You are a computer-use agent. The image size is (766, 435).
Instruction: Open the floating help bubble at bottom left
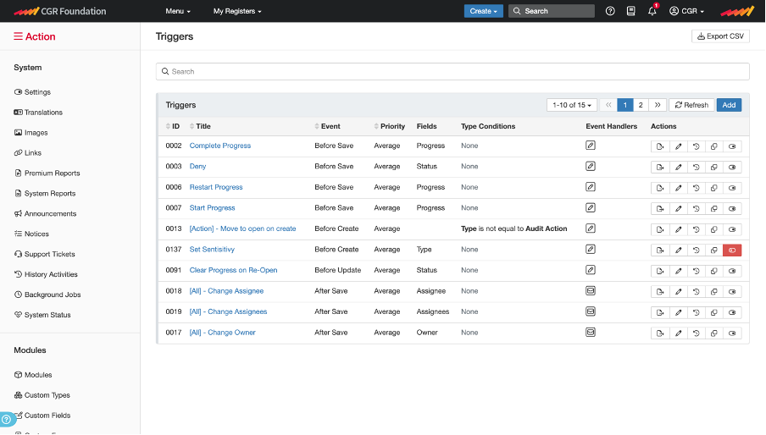click(6, 419)
